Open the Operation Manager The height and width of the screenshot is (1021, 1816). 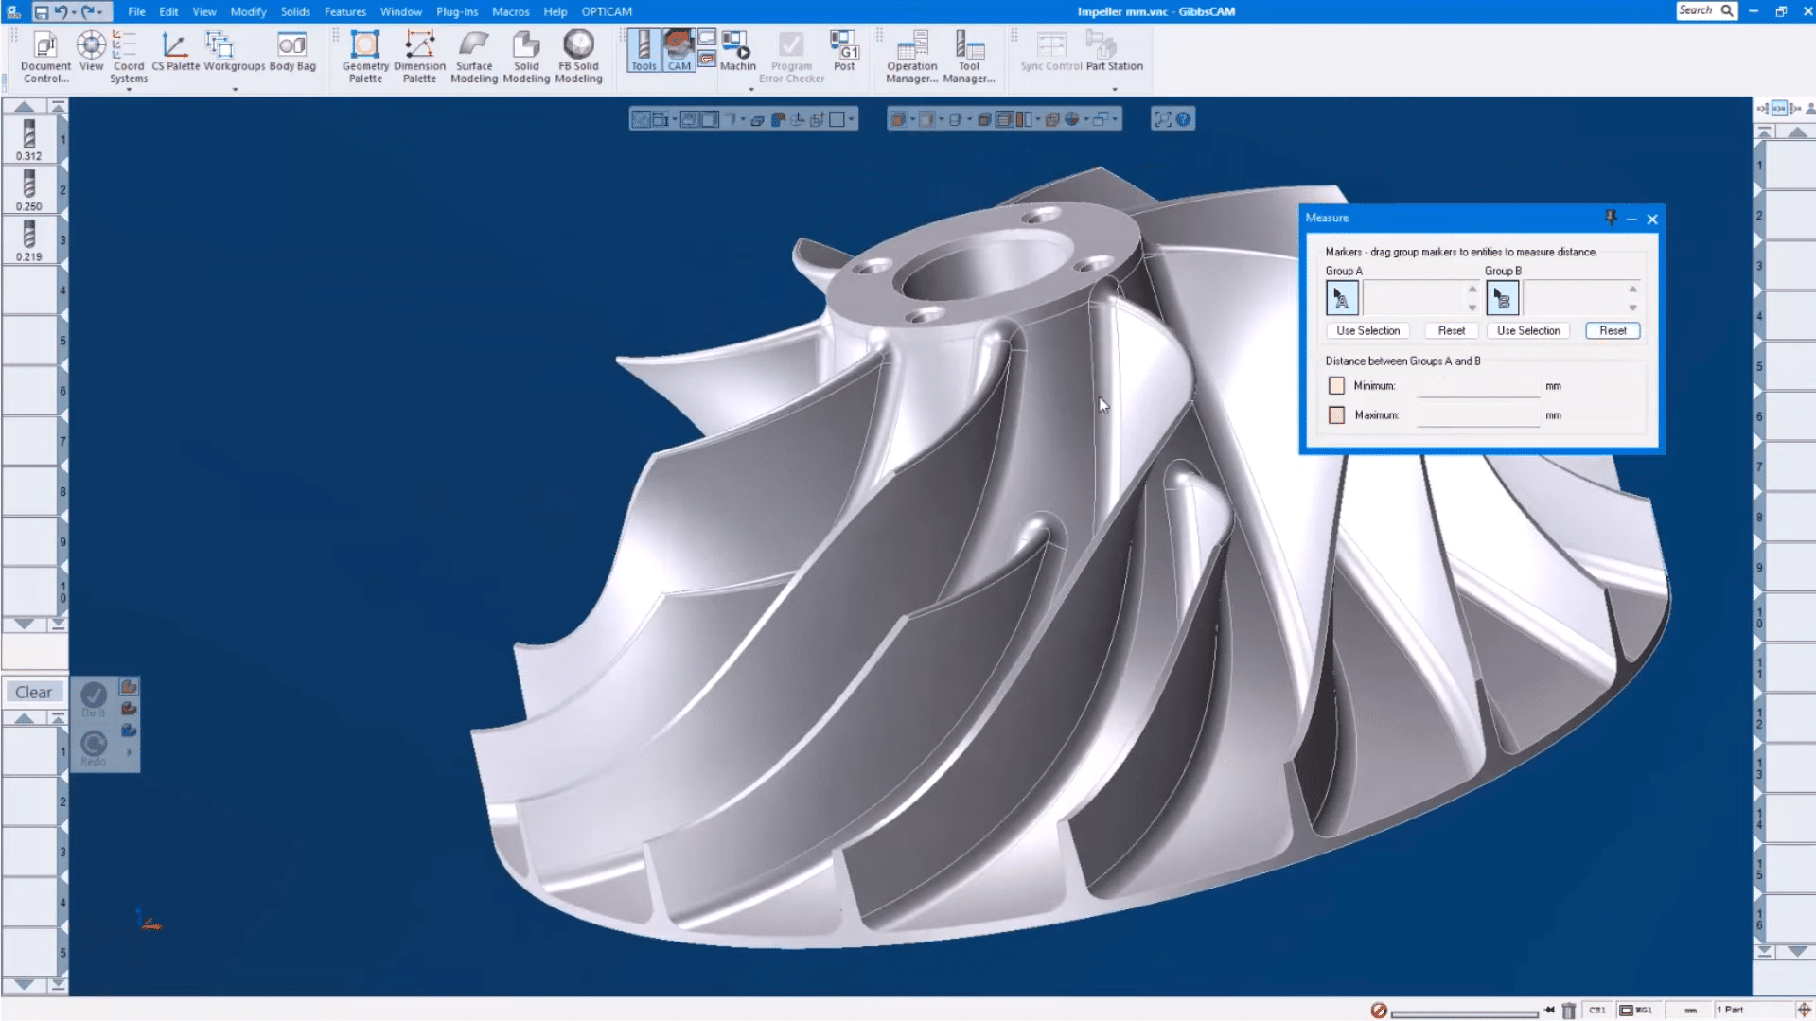point(911,56)
